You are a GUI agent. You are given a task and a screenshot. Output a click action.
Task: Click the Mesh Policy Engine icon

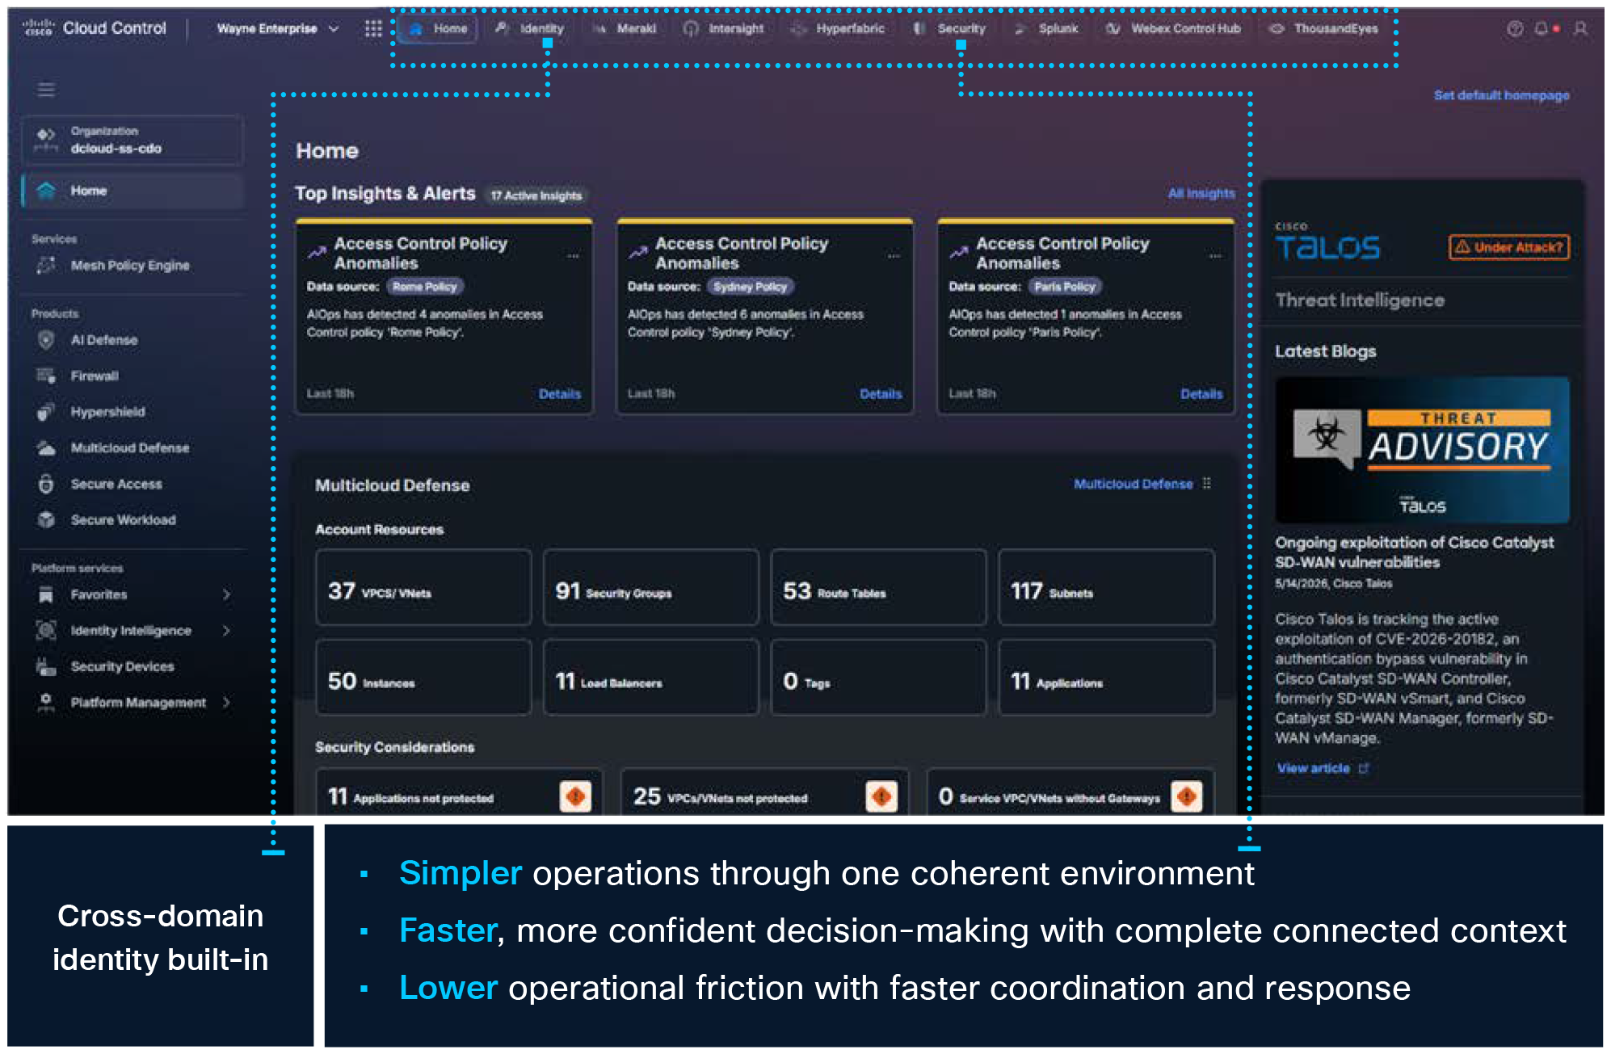coord(46,265)
